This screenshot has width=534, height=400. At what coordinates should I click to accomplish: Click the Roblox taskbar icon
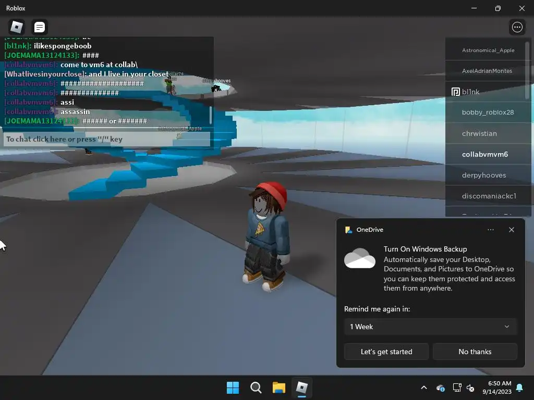[302, 387]
